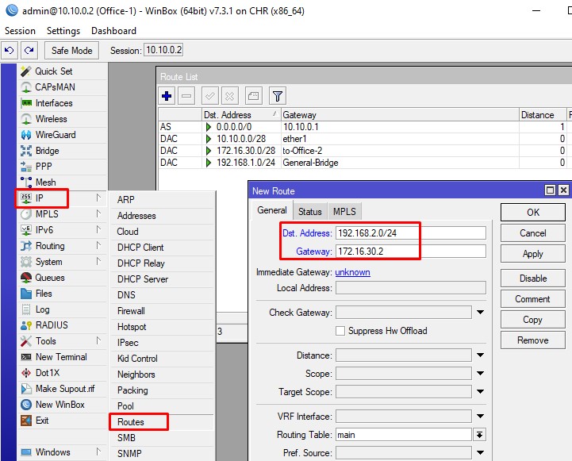Expand the MPLS submenu in the sidebar
This screenshot has height=461, width=572.
63,214
